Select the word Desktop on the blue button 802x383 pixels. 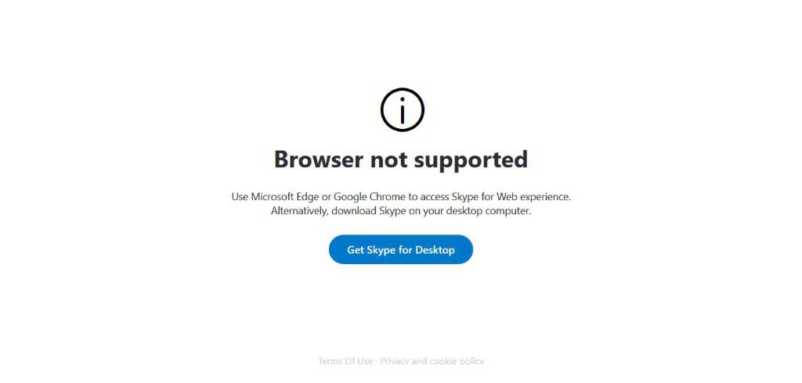click(435, 250)
